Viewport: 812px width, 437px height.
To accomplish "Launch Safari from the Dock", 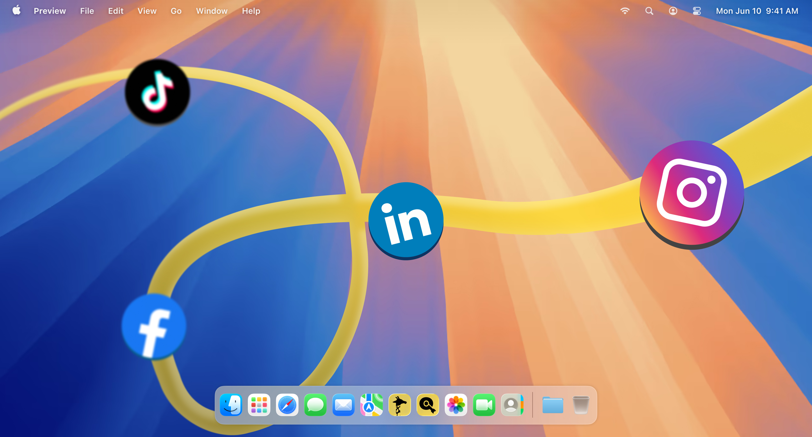I will coord(287,405).
